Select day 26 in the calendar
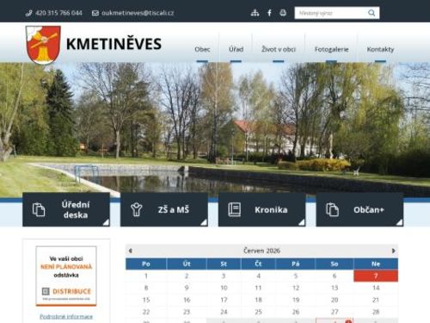Screen dimensions: 430x323 click(x=296, y=312)
